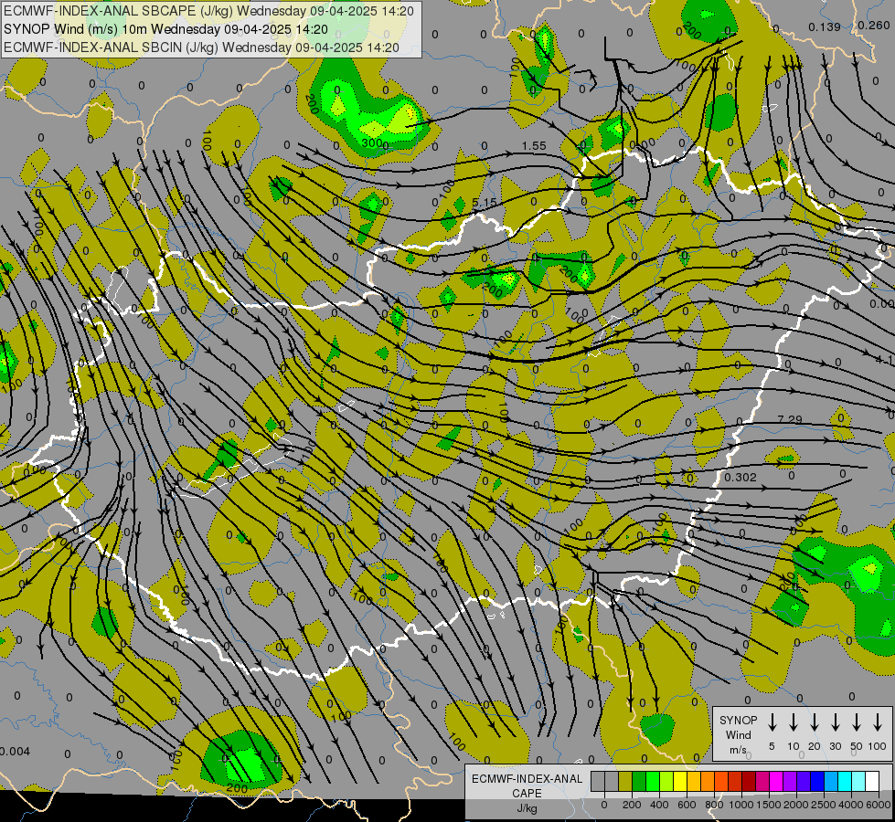Viewport: 895px width, 822px height.
Task: Click the 50 m/s wind arrow in legend
Action: [x=857, y=722]
